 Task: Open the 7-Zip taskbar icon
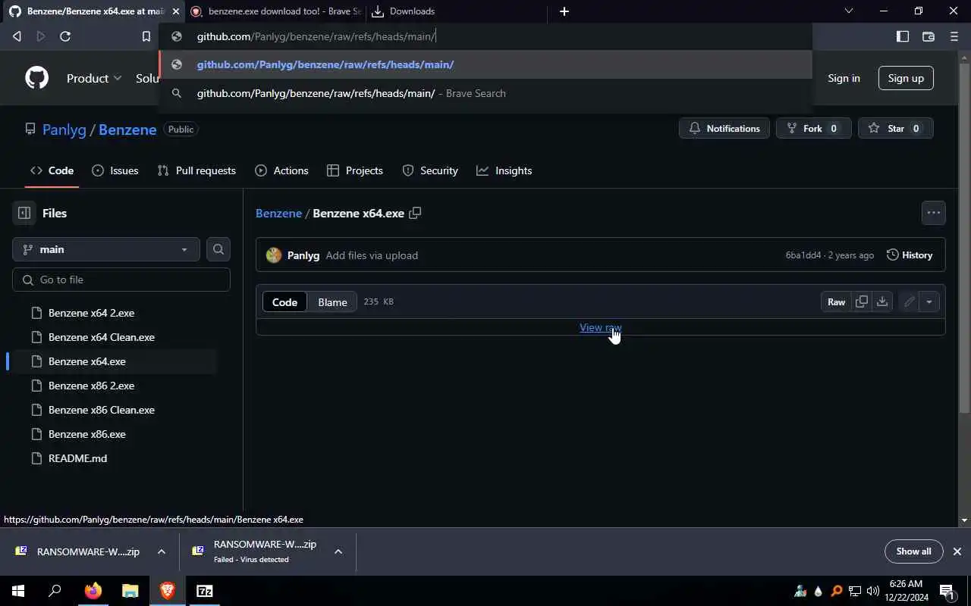click(x=204, y=591)
